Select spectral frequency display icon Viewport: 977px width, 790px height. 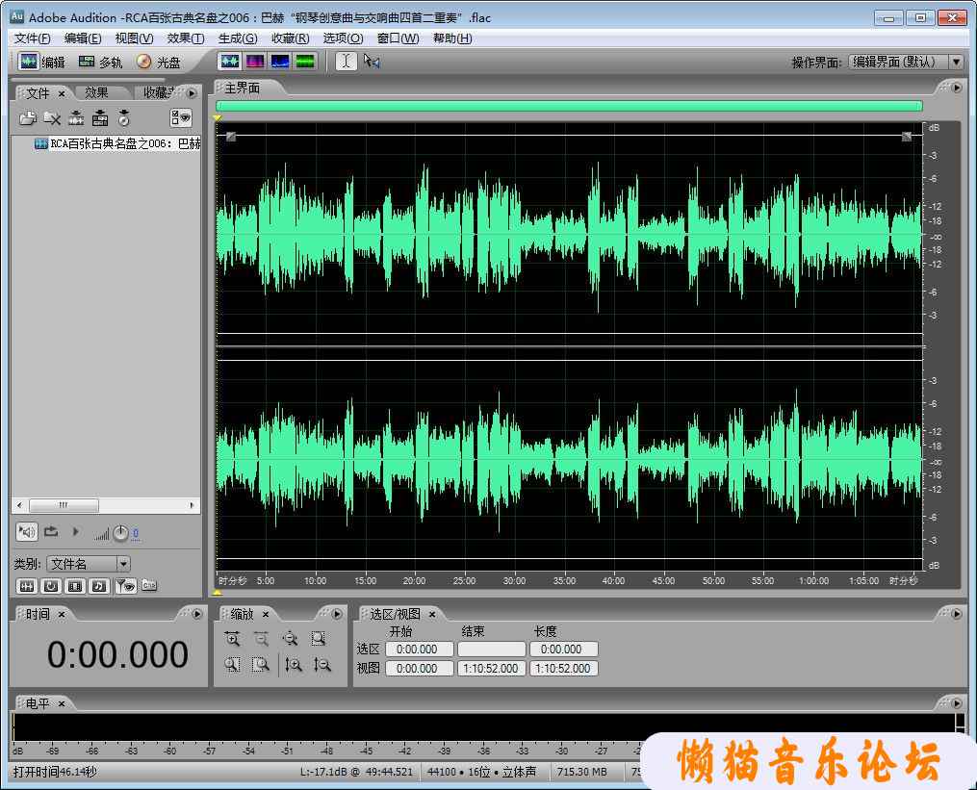pos(255,61)
